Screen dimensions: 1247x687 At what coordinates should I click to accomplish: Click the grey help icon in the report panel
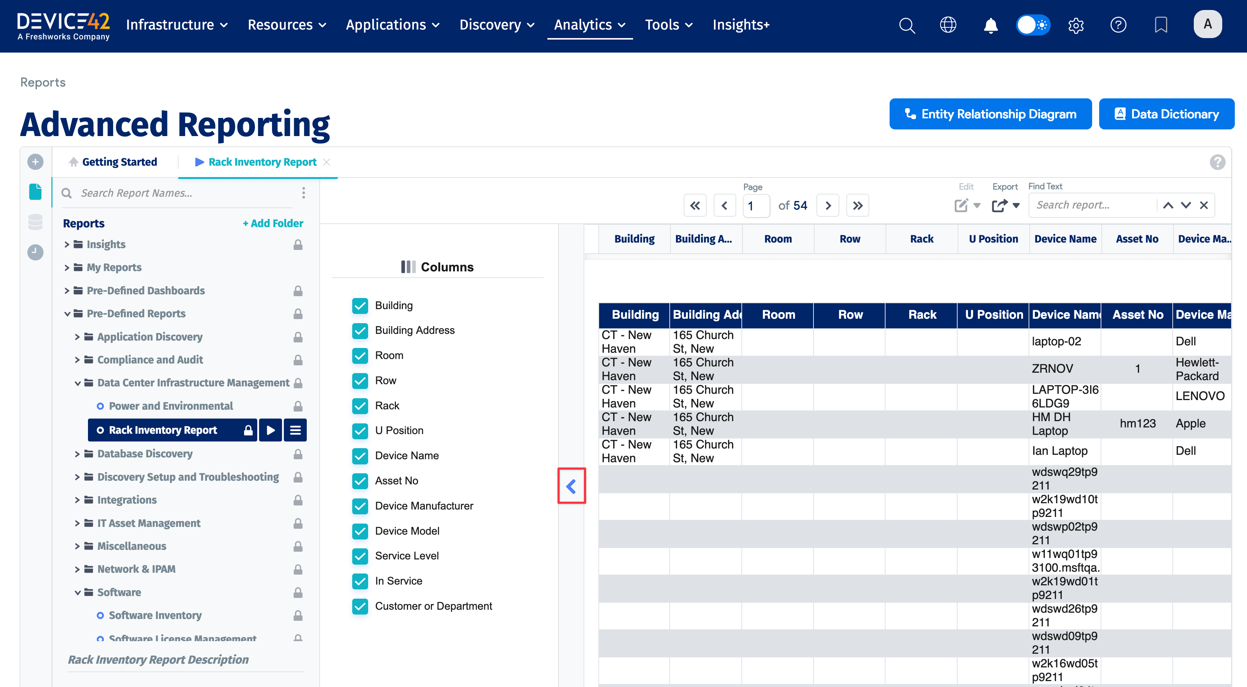(x=1217, y=162)
